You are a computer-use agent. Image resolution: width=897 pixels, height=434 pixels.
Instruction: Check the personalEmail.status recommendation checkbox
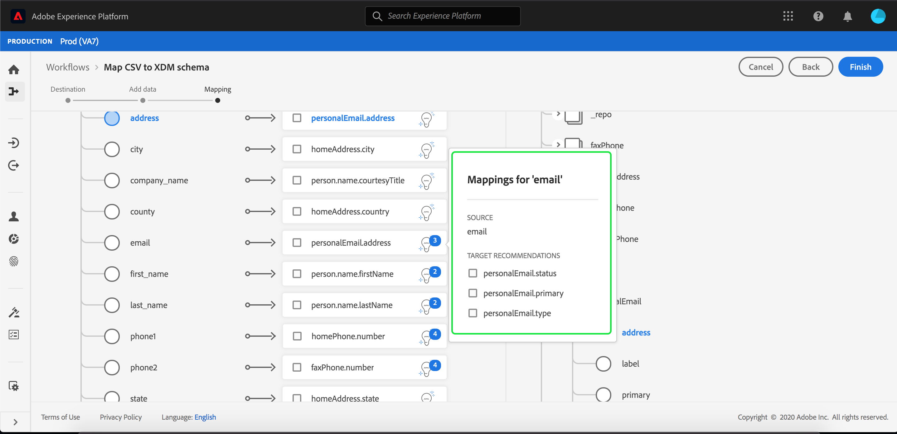click(473, 273)
